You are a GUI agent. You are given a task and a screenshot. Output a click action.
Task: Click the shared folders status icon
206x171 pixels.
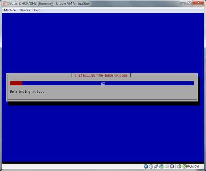(167, 166)
